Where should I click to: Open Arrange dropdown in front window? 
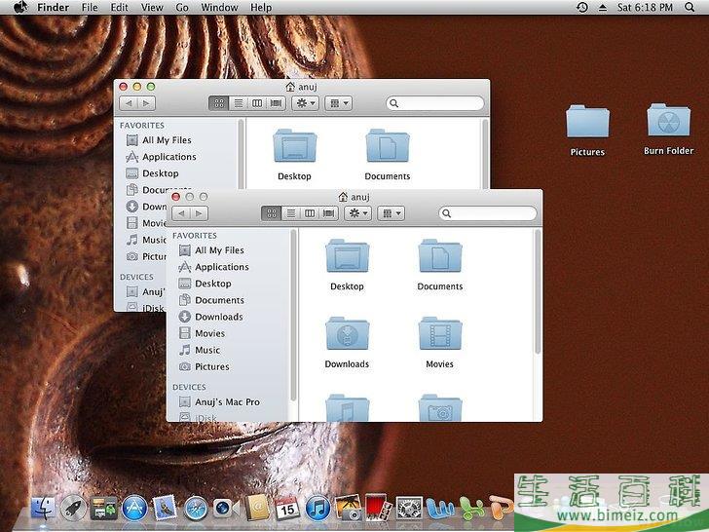point(392,213)
